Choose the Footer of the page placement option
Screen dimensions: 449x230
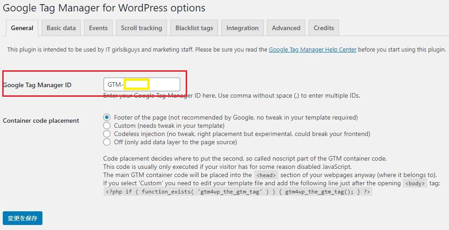(107, 117)
